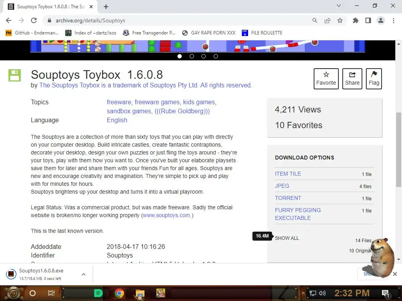Click the share page icon in address bar
Screen dimensions: 402x301
coord(327,20)
